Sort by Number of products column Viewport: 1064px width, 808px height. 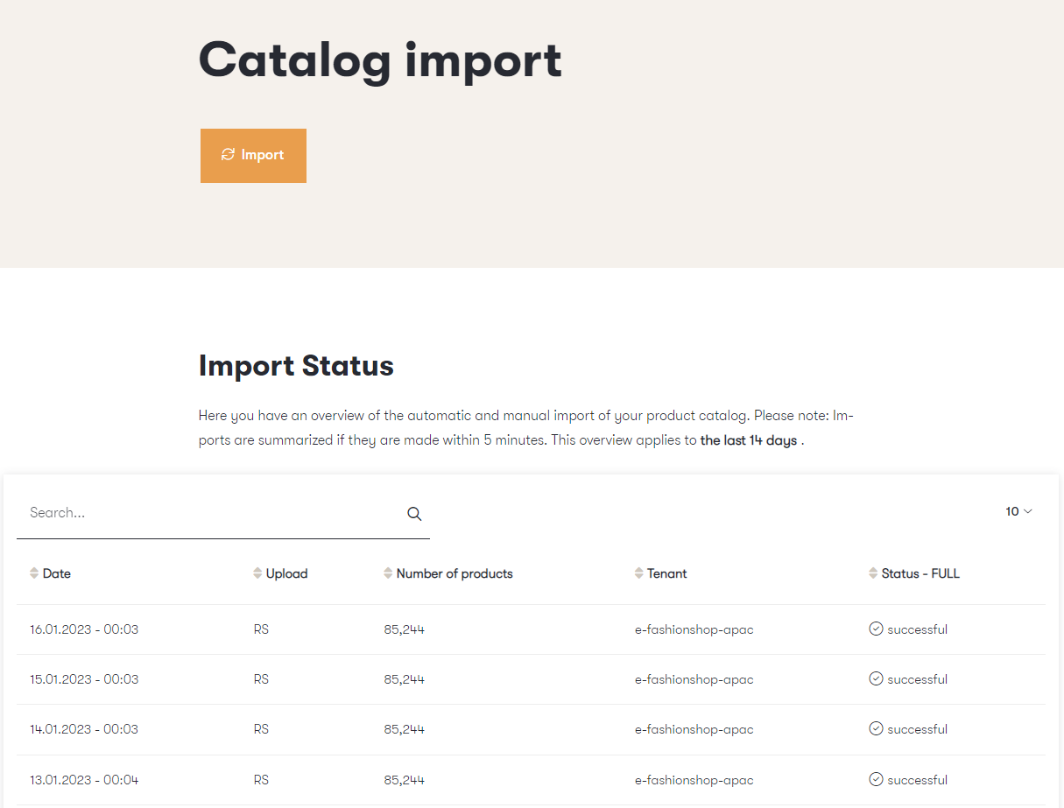click(x=448, y=573)
